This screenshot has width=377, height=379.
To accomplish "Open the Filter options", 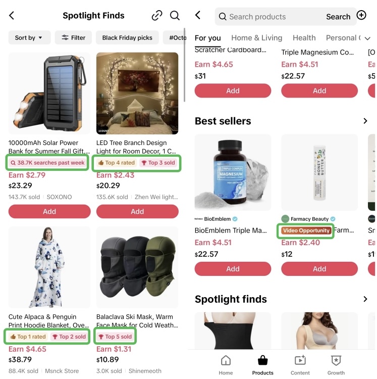I will 73,37.
